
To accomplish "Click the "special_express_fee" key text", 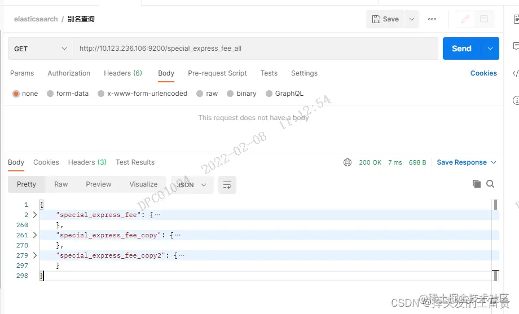I will (x=98, y=215).
